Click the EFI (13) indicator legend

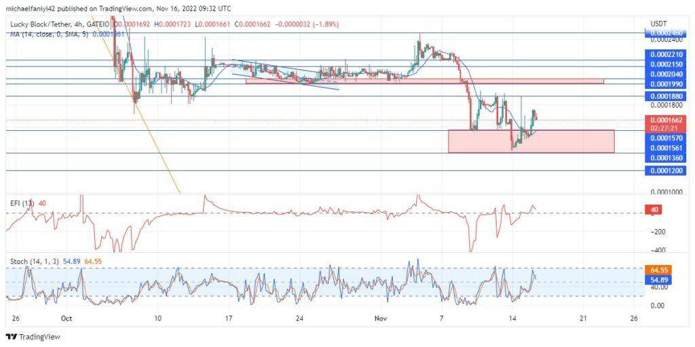(23, 203)
